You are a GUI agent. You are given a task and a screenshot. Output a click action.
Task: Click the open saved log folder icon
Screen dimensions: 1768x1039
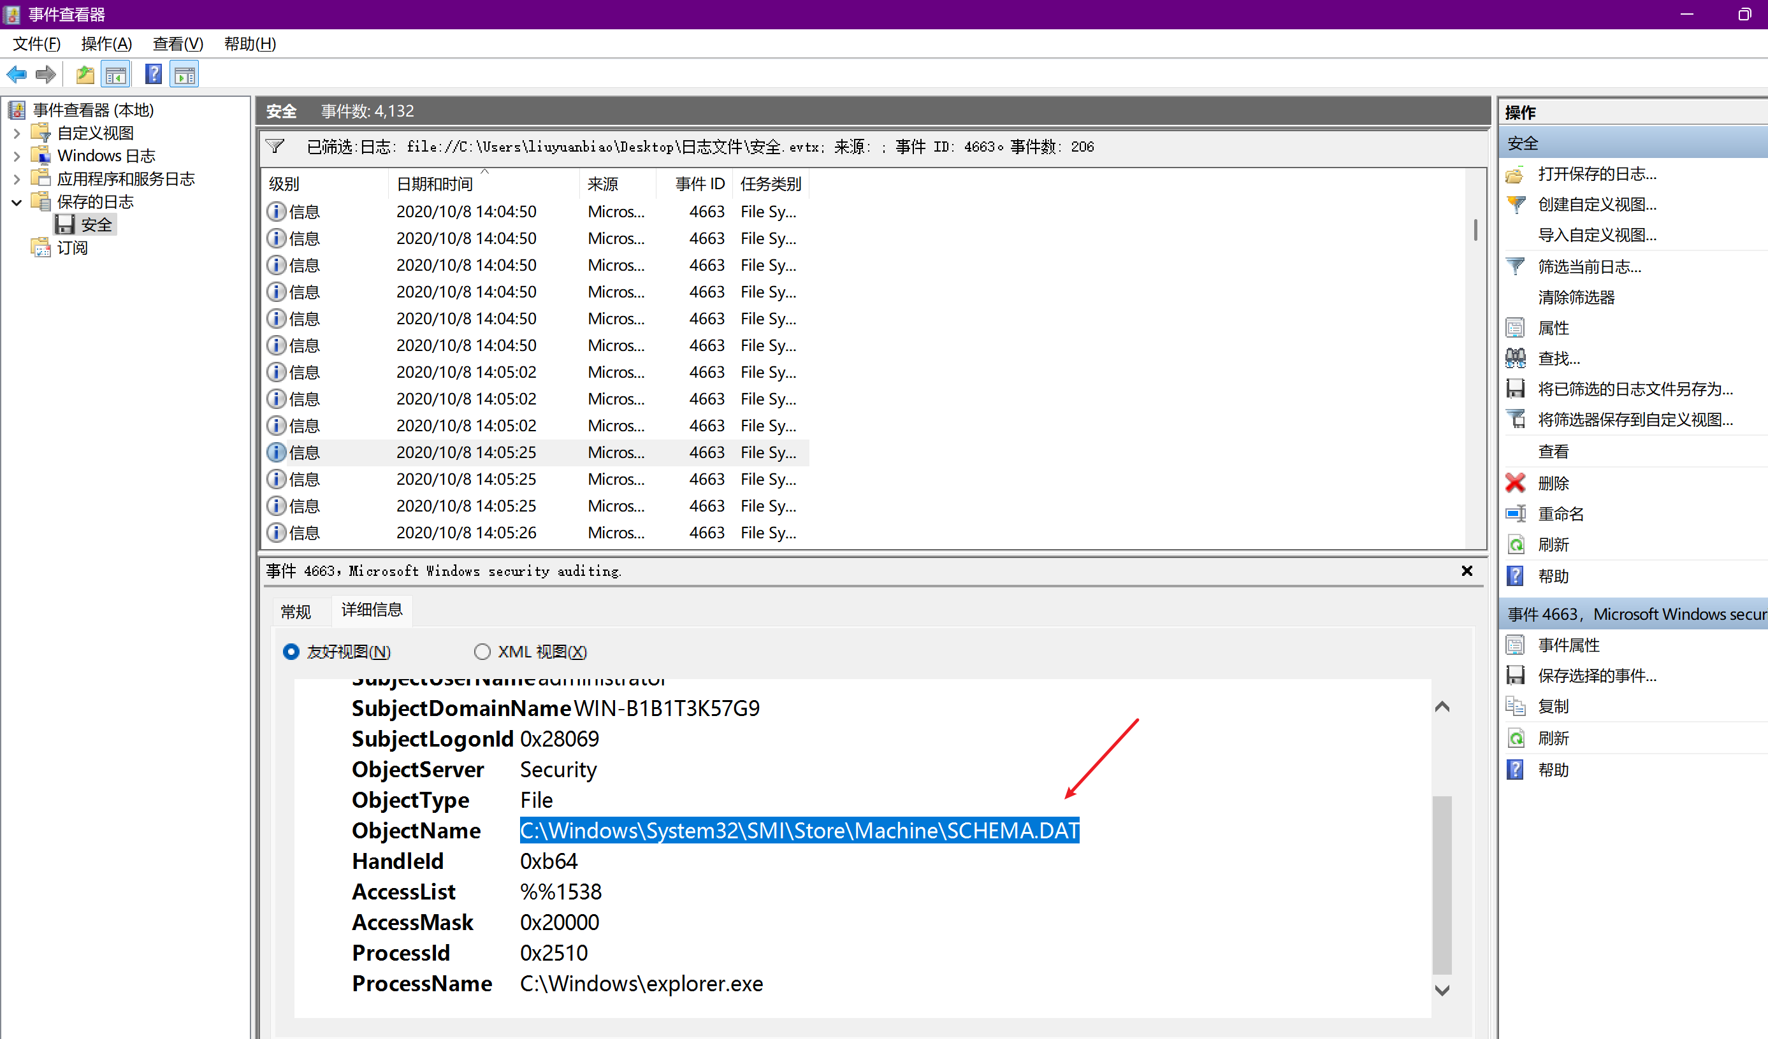(x=1516, y=174)
